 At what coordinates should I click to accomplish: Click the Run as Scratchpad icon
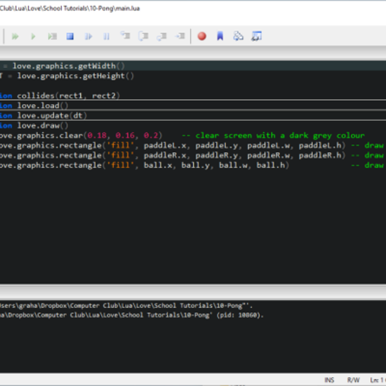51,37
